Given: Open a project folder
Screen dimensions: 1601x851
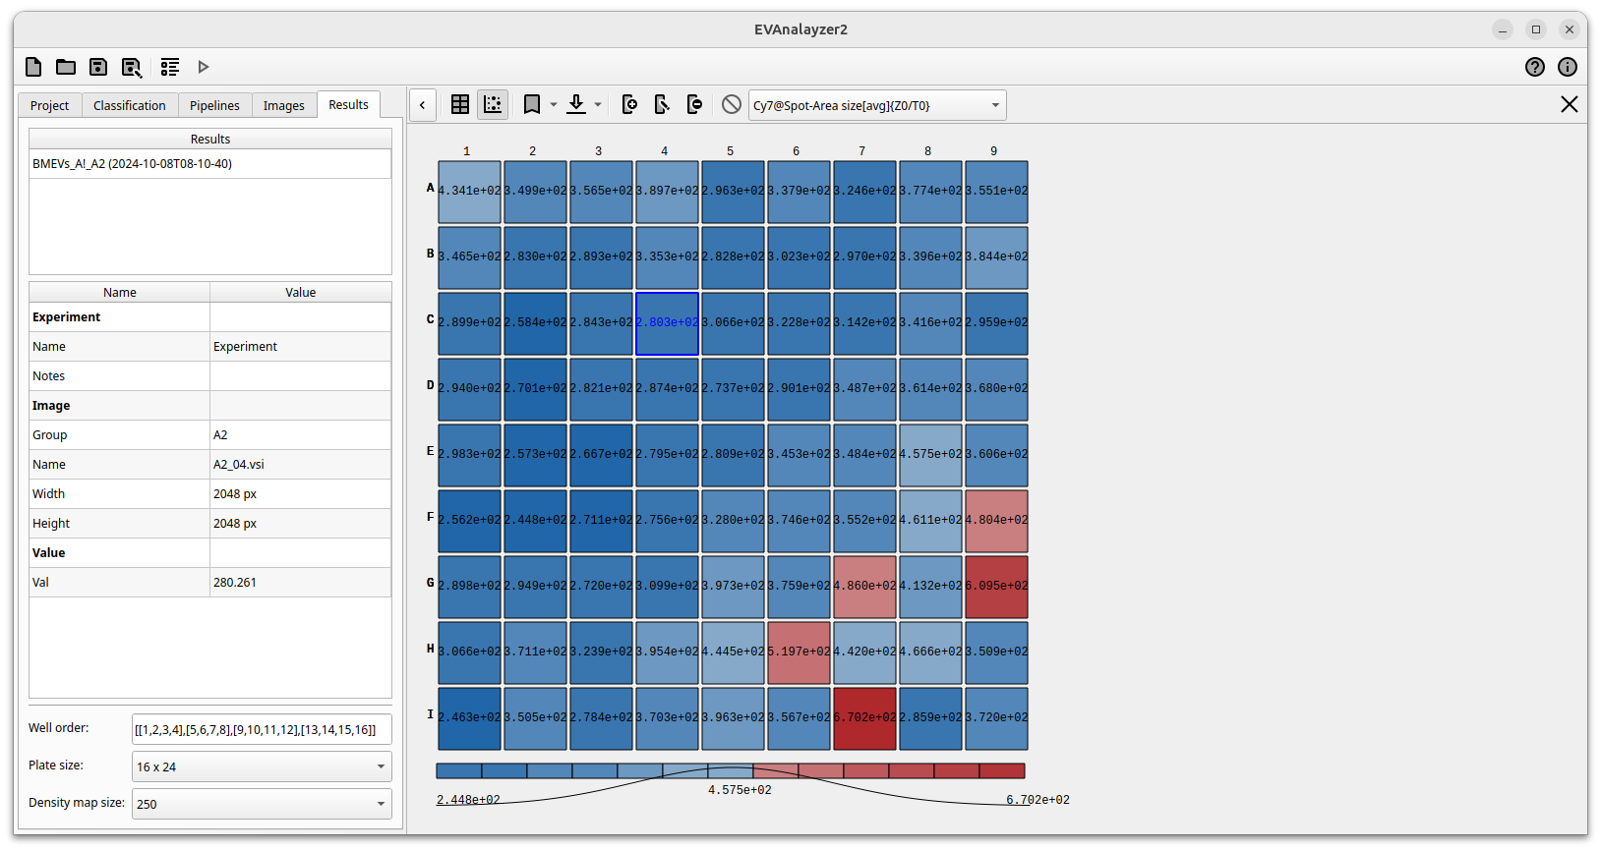Looking at the screenshot, I should click(66, 67).
